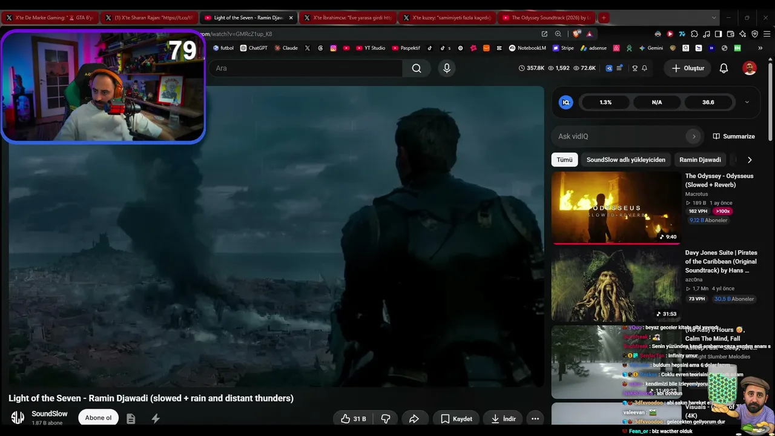Click the zoom magnifier icon in address bar

click(558, 34)
